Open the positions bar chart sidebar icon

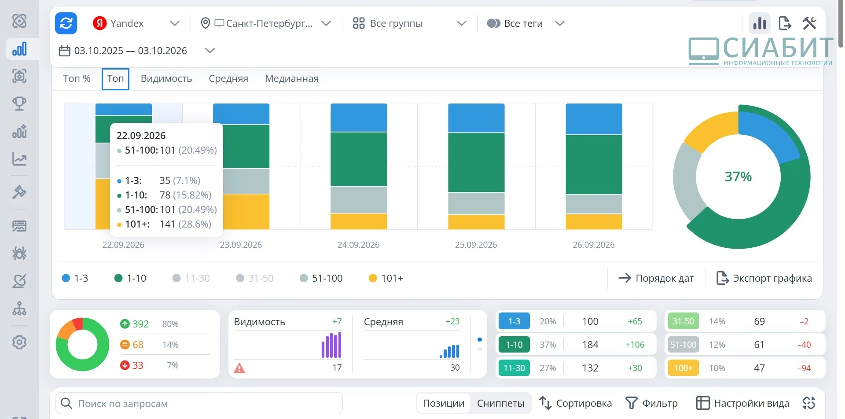click(x=19, y=49)
